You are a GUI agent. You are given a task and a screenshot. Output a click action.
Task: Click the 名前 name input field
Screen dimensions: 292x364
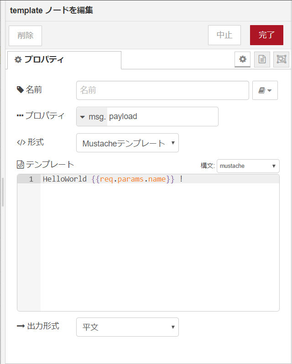tap(162, 90)
